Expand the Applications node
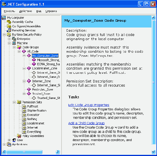The width and height of the screenshot is (157, 156). (4, 145)
